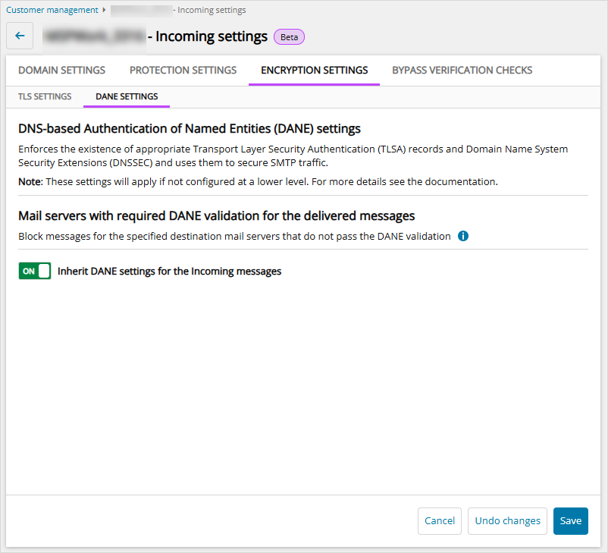This screenshot has height=553, width=608.
Task: Click the back arrow button
Action: (20, 36)
